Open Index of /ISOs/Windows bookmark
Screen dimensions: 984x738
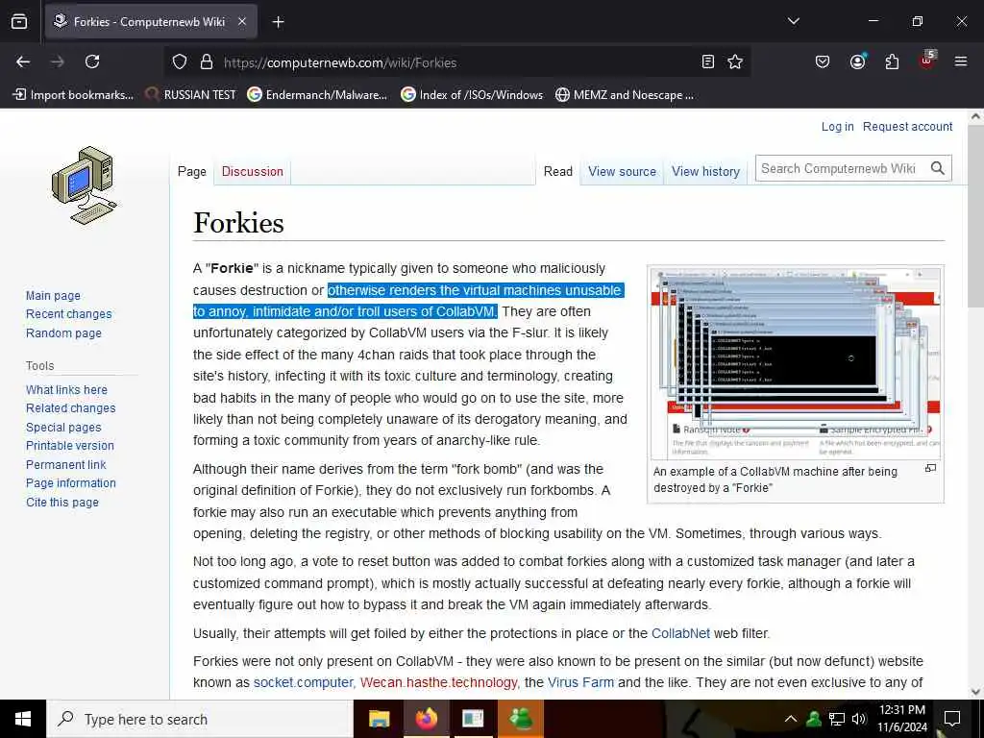pos(472,95)
